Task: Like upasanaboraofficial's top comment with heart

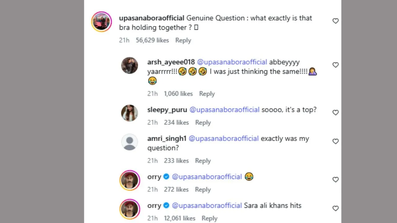Action: pyautogui.click(x=335, y=21)
